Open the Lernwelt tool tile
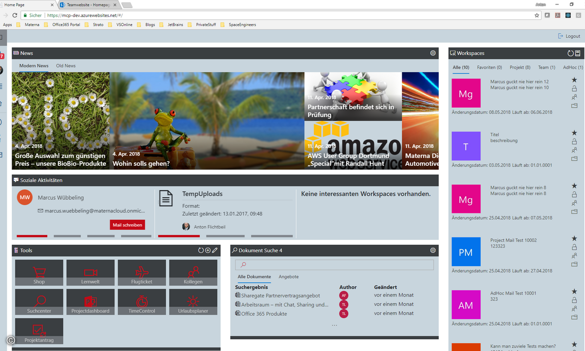 [91, 273]
